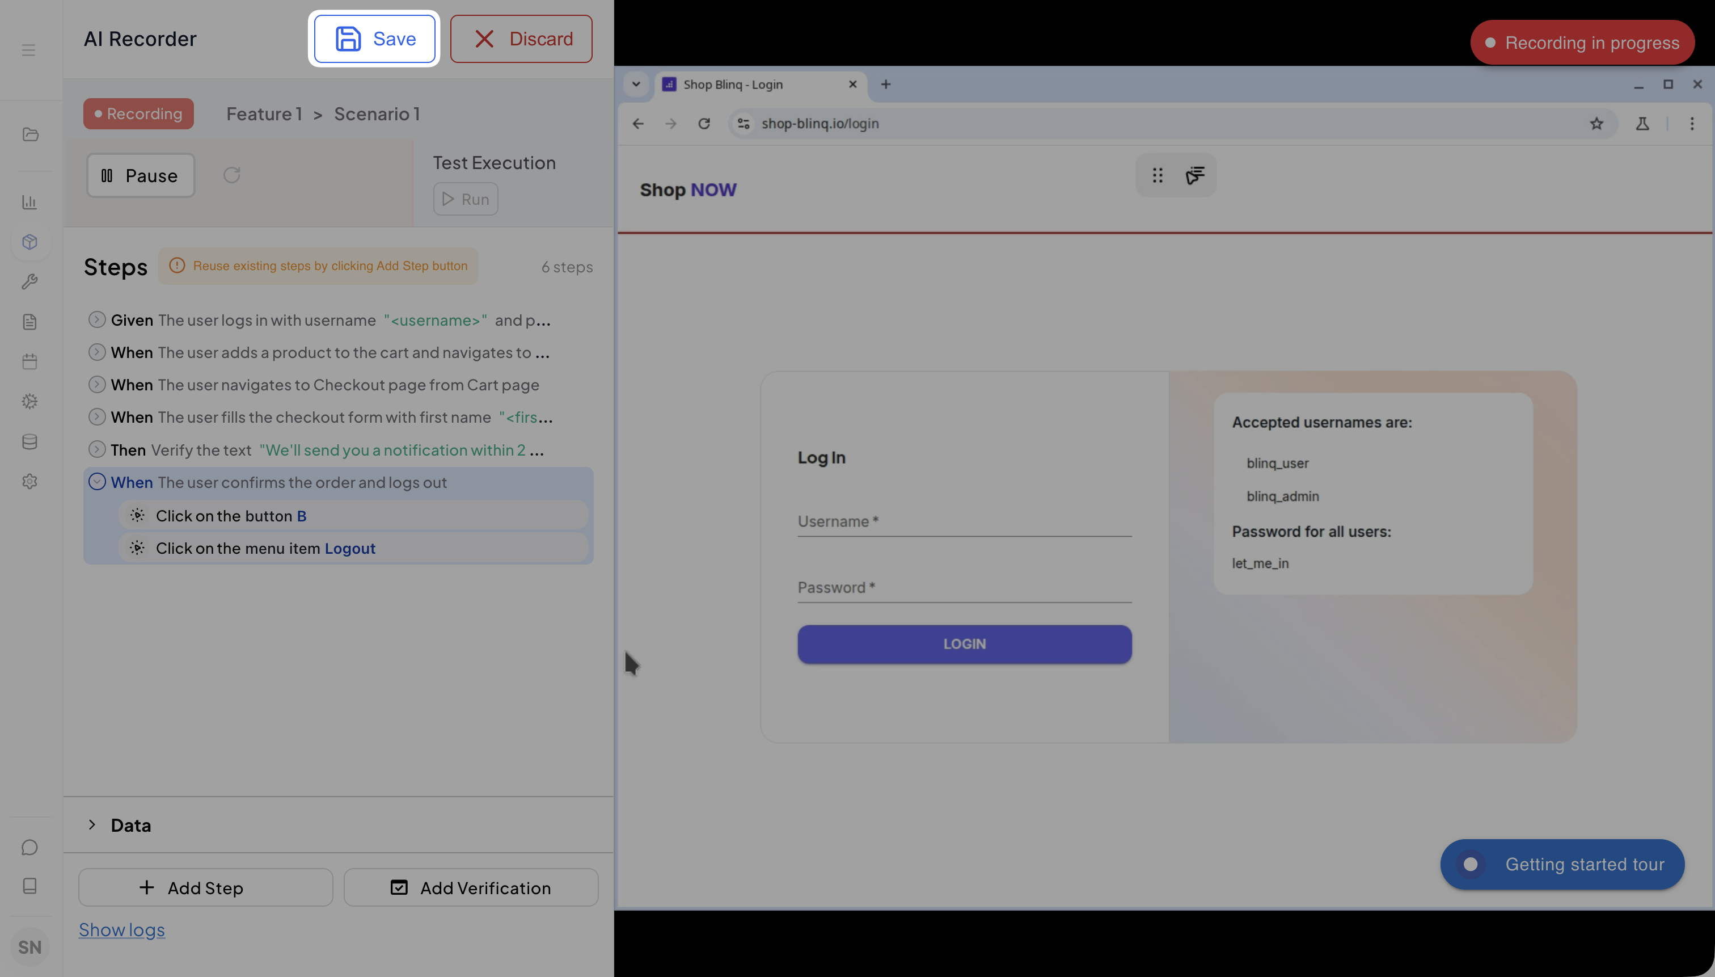
Task: Expand the Given user logs in step
Action: tap(97, 320)
